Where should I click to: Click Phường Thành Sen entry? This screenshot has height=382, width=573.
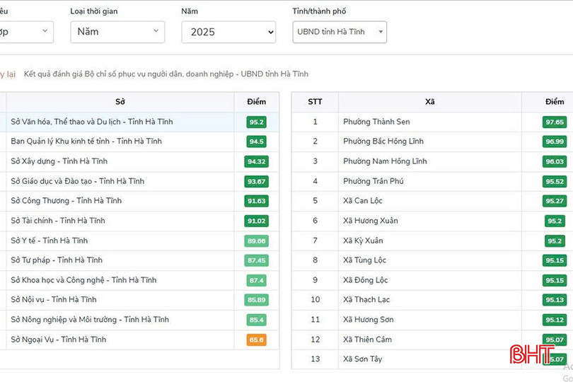pyautogui.click(x=376, y=122)
